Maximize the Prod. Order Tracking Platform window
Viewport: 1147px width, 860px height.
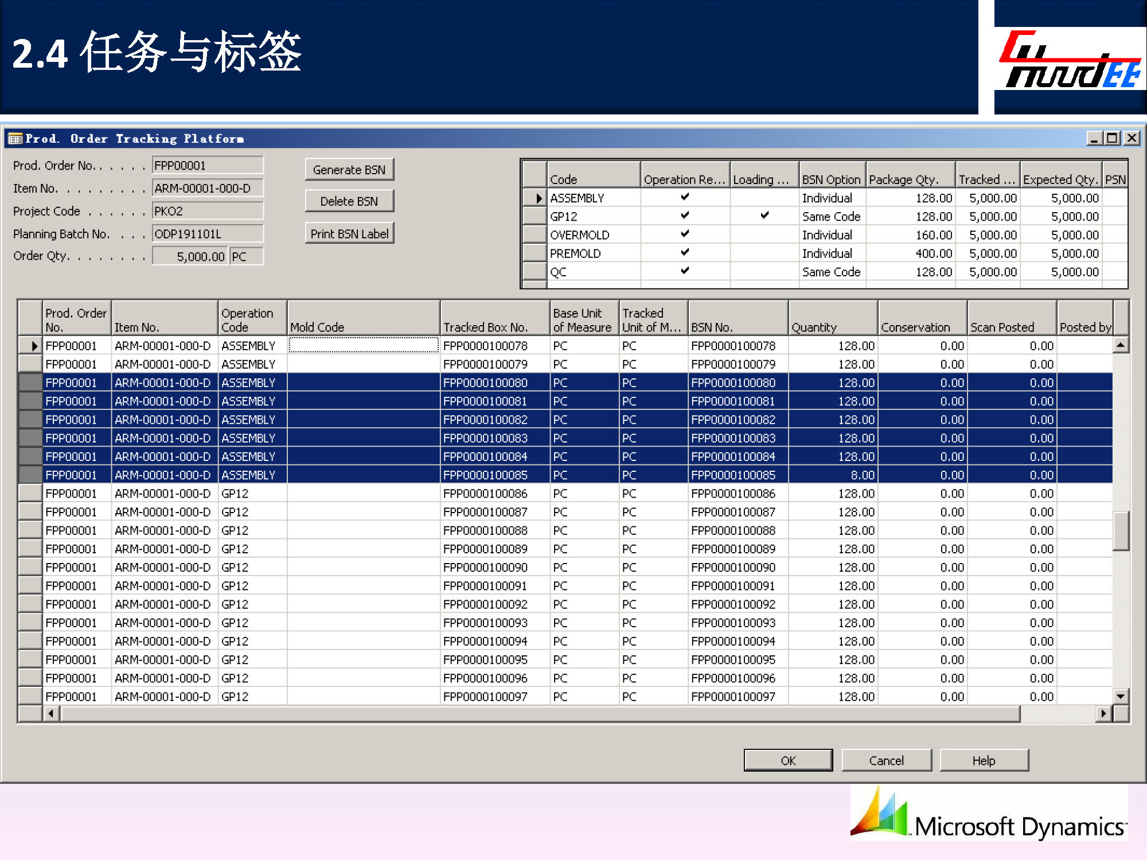click(1113, 138)
